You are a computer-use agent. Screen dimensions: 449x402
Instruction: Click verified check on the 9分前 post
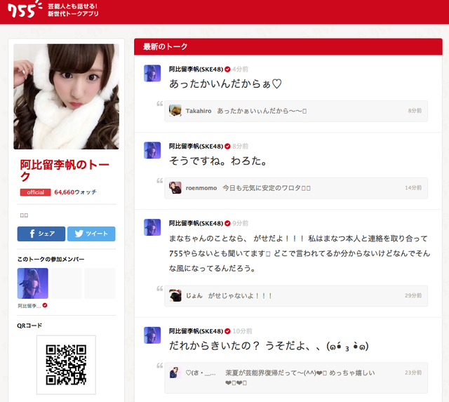click(227, 223)
